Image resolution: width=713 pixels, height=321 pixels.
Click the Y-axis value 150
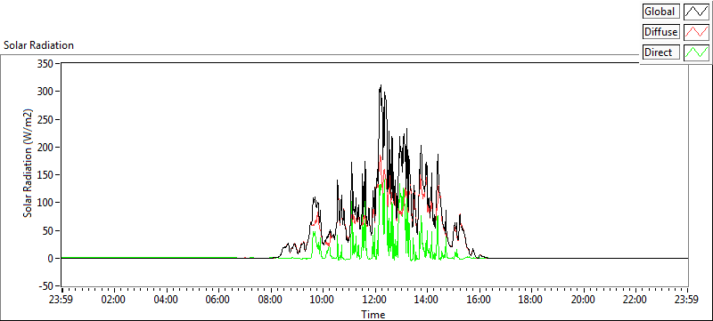[x=46, y=175]
